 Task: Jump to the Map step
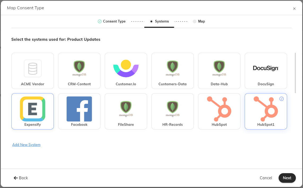click(199, 21)
